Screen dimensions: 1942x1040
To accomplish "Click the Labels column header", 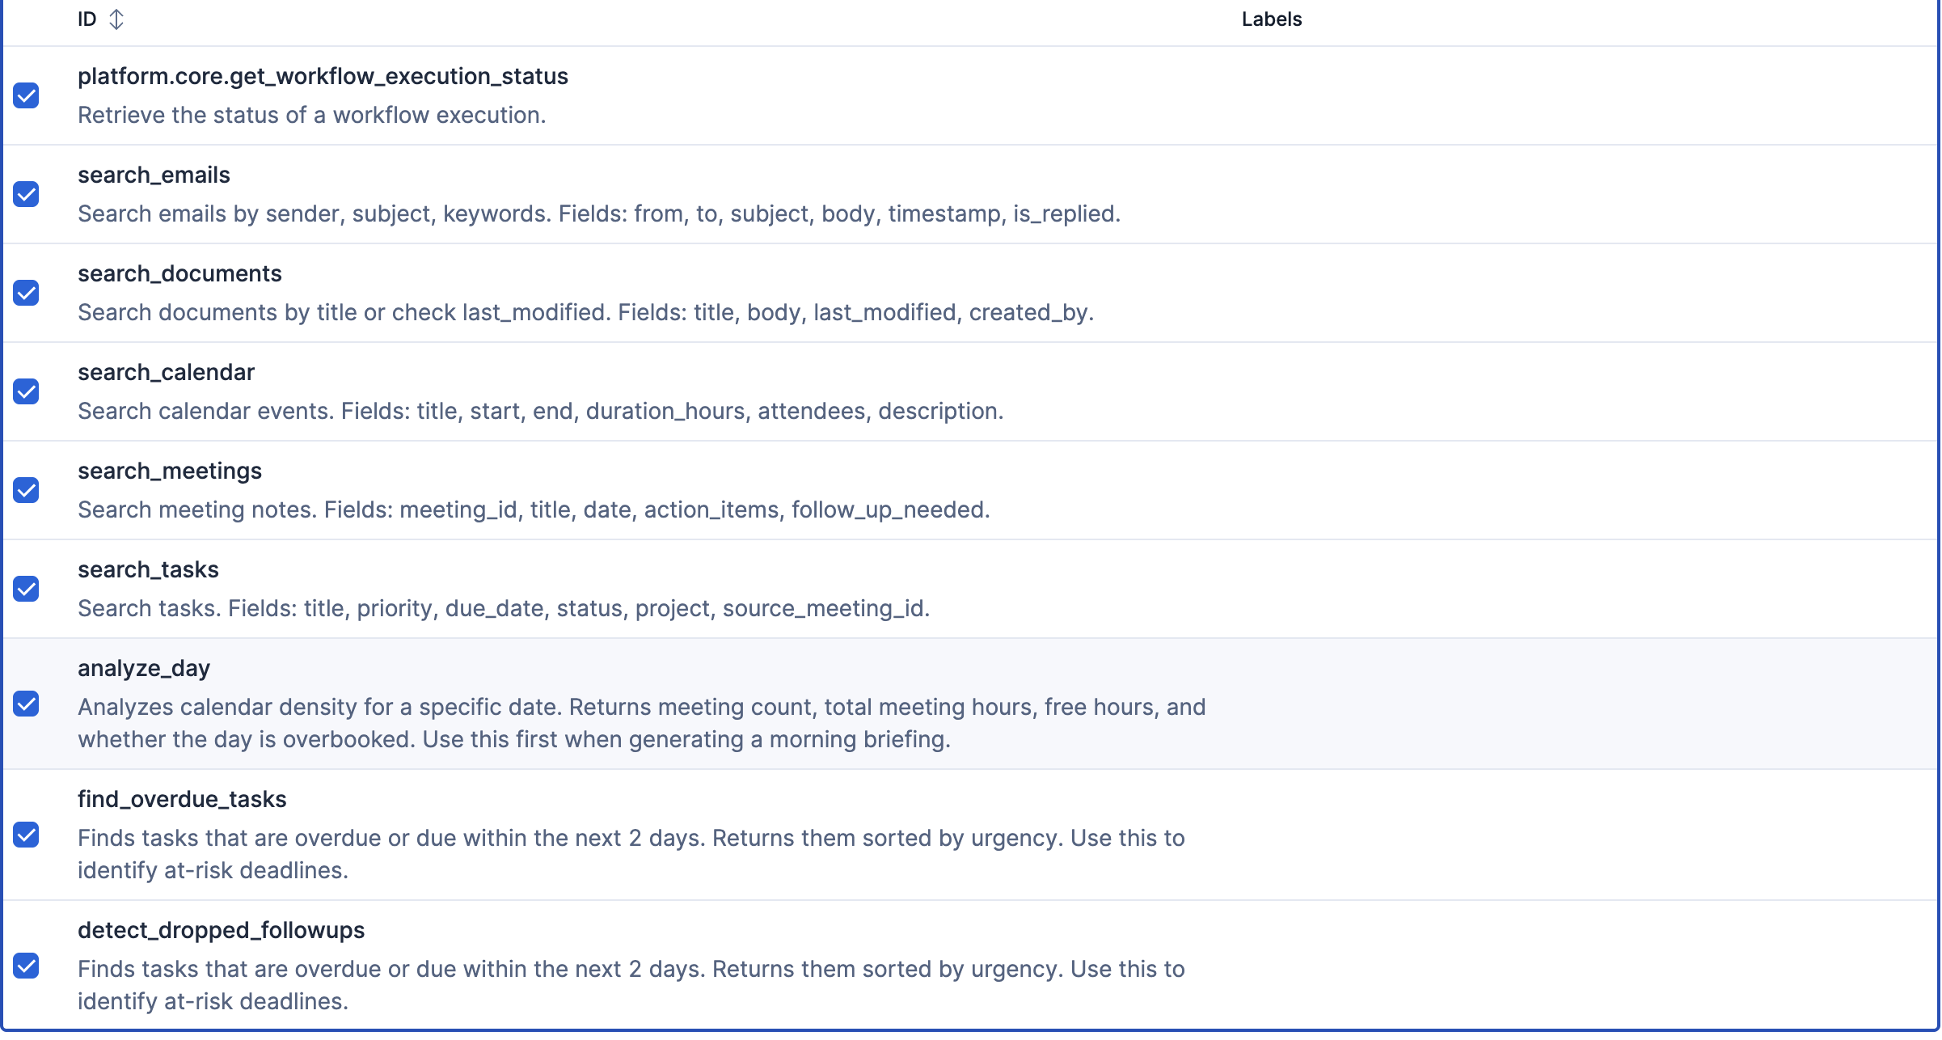I will pyautogui.click(x=1271, y=19).
